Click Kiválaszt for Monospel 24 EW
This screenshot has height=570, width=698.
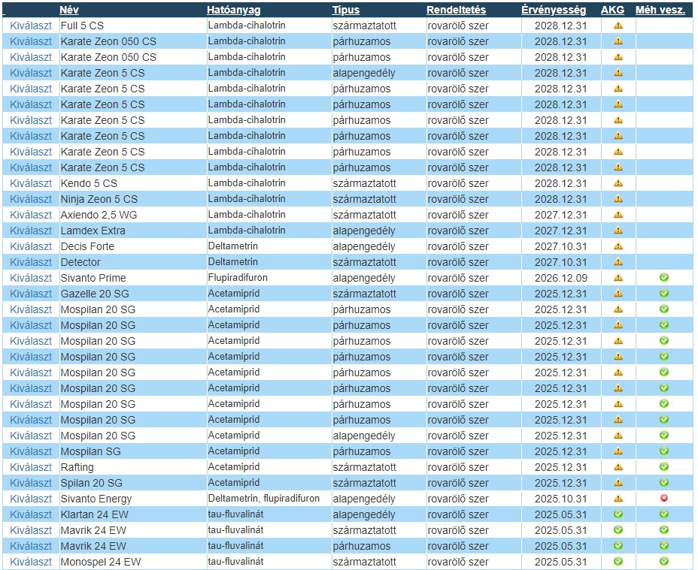click(x=31, y=562)
